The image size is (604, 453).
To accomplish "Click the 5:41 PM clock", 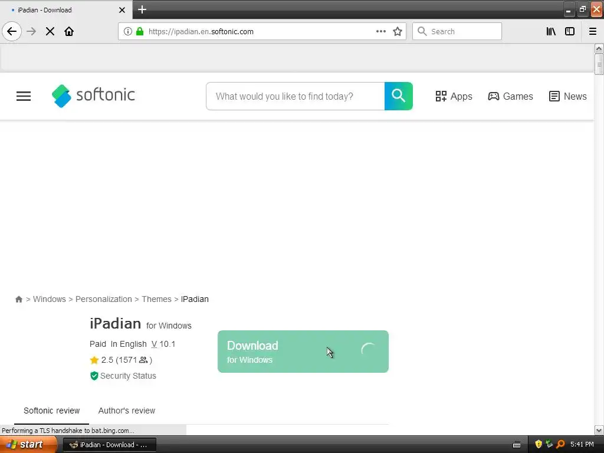I will pos(582,444).
